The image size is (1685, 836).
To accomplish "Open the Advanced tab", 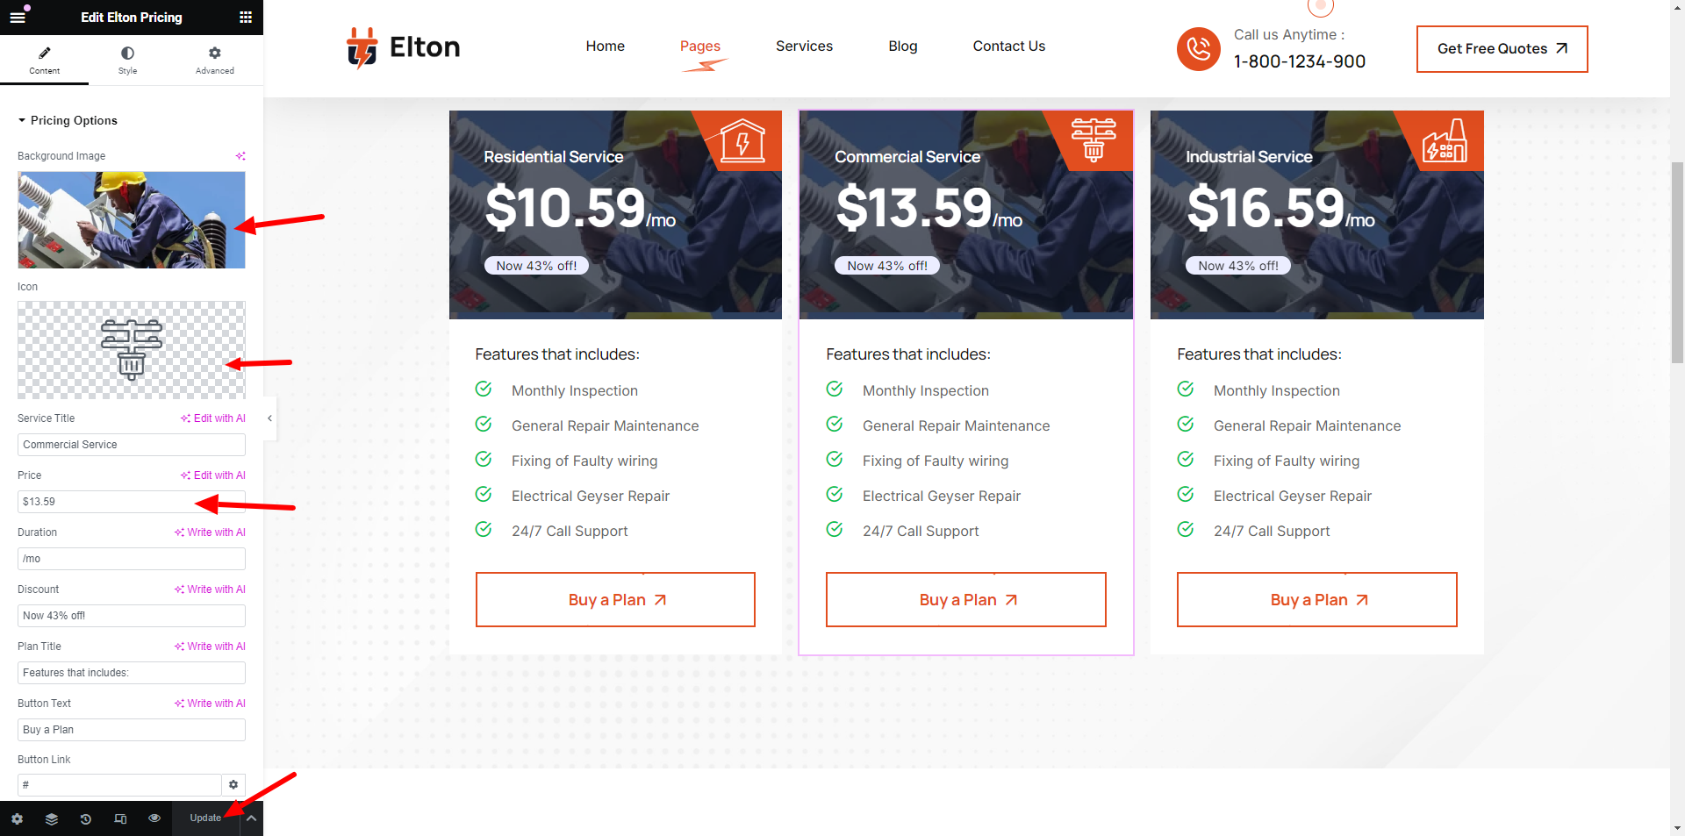I will 214,60.
